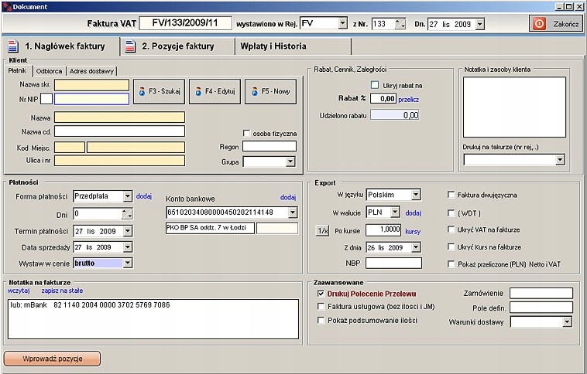
Task: Enable the osoba fizyczna checkbox
Action: pyautogui.click(x=247, y=133)
